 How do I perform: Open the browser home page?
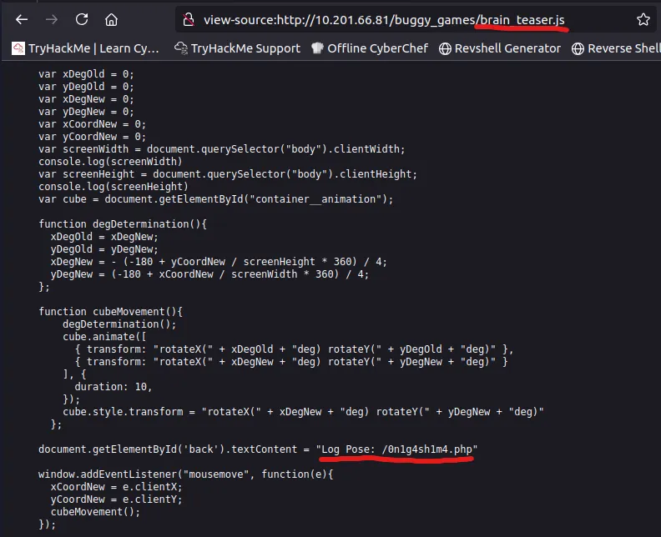tap(111, 19)
